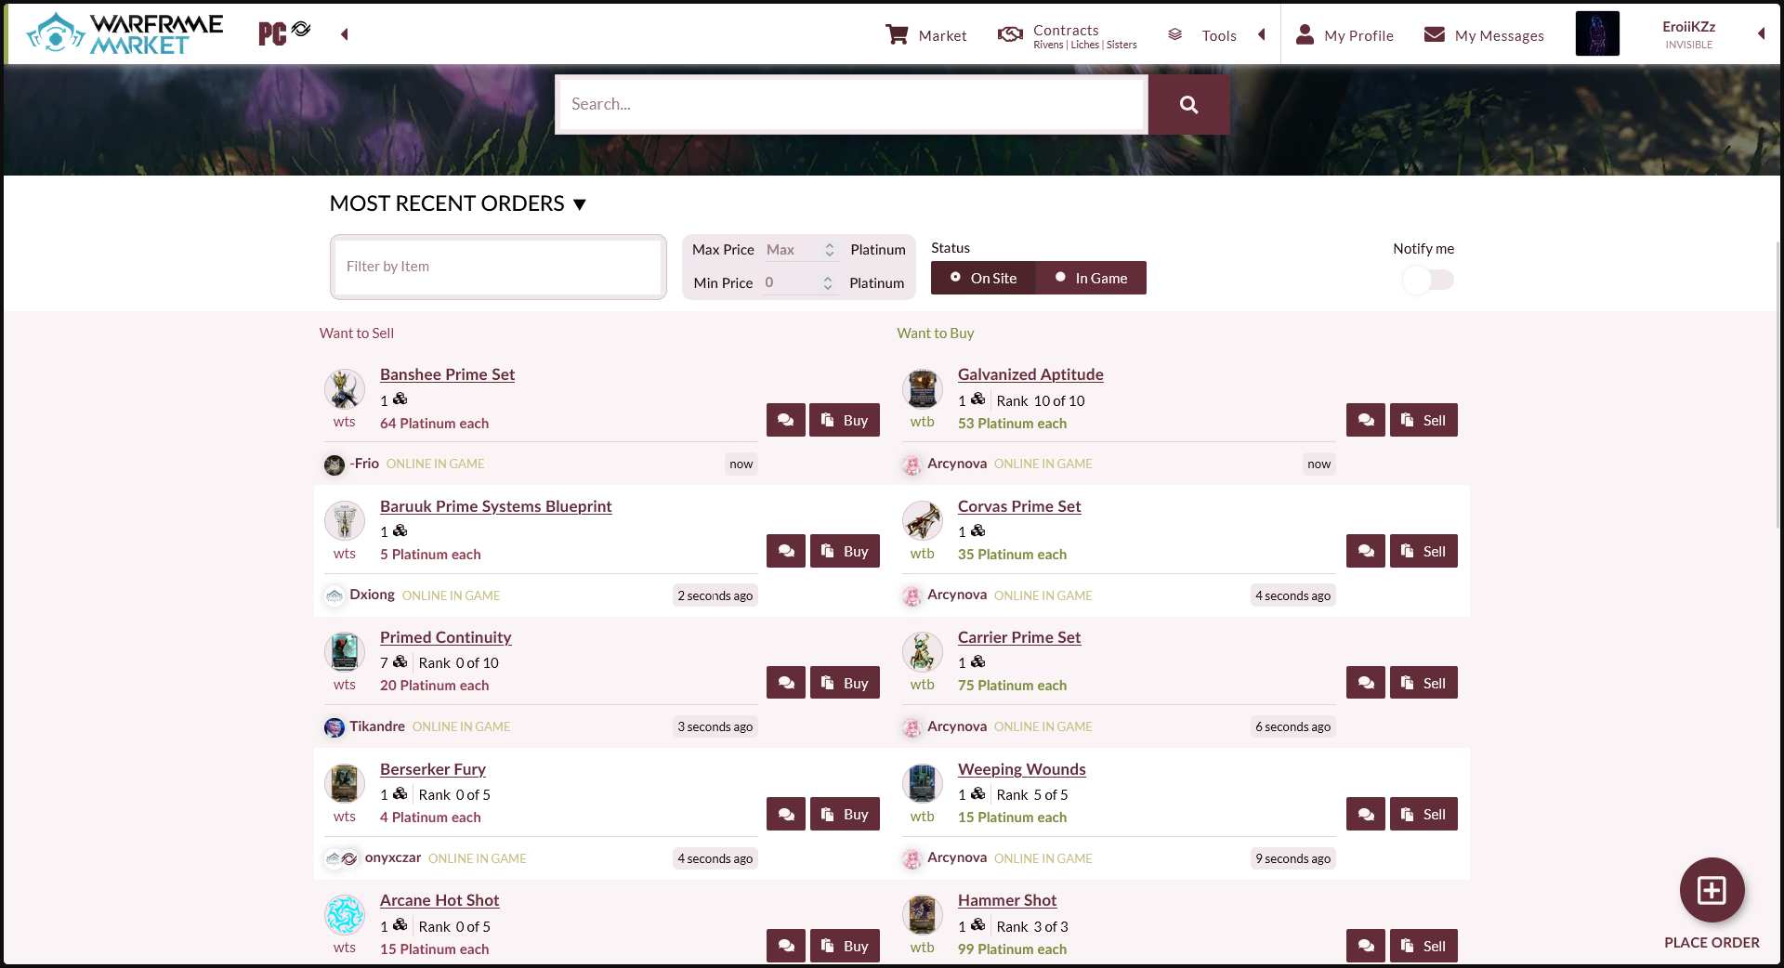
Task: Go to My Profile
Action: [1345, 35]
